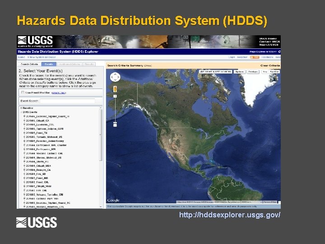
Task: Switch to the Search Criteria tab
Action: tap(29, 64)
